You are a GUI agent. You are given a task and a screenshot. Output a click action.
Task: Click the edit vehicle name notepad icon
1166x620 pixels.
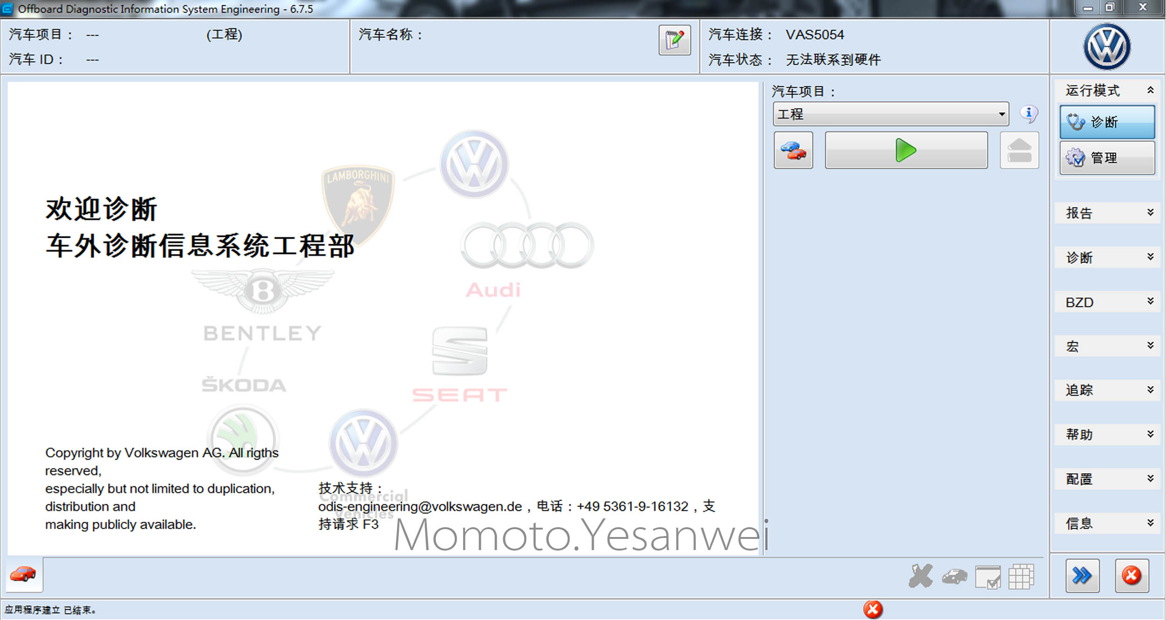click(x=674, y=40)
